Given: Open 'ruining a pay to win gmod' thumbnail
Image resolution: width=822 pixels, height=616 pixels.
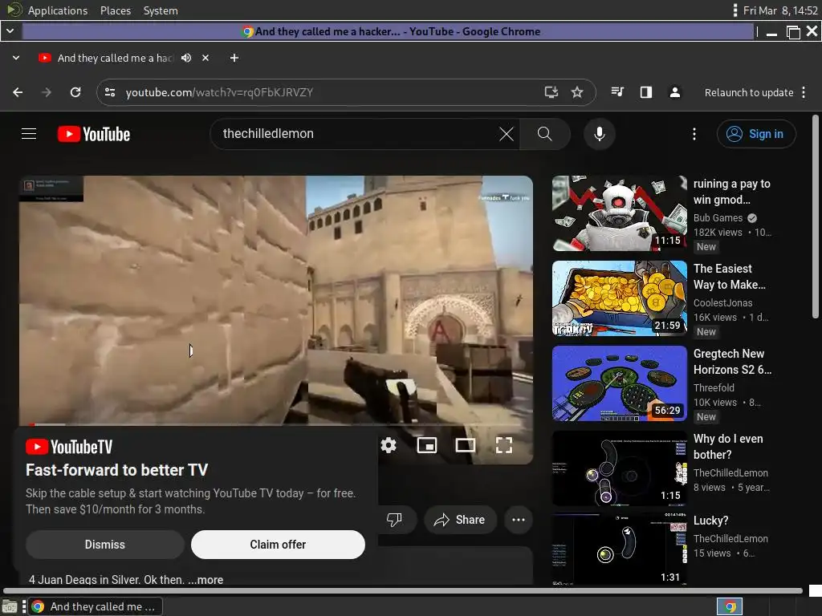Looking at the screenshot, I should point(619,213).
